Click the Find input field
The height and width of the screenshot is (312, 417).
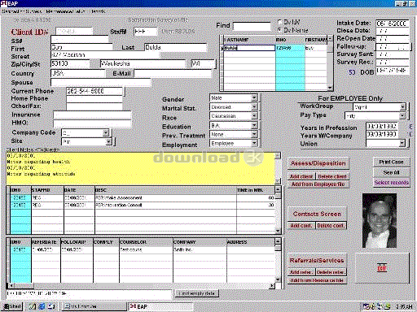[252, 26]
